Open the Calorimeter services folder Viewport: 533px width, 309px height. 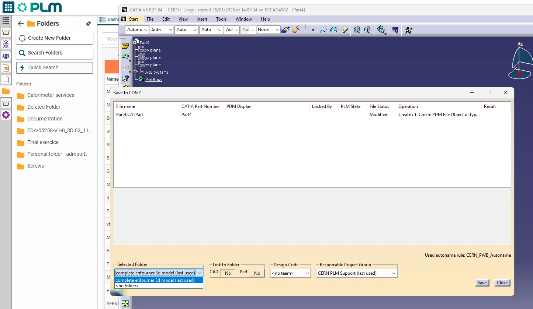pyautogui.click(x=51, y=95)
